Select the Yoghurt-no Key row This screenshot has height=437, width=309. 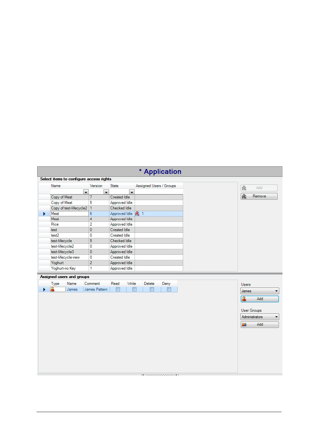coord(111,268)
